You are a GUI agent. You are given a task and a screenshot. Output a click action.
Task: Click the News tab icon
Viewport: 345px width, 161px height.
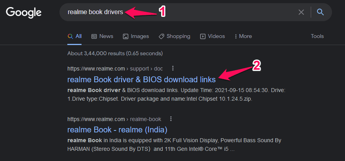[x=94, y=36]
